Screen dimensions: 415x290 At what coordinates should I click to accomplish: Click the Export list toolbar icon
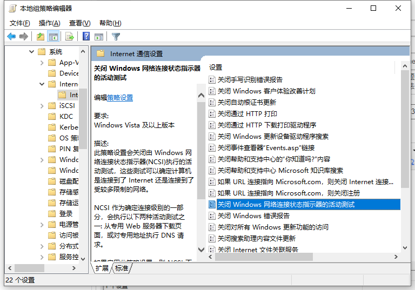[69, 36]
